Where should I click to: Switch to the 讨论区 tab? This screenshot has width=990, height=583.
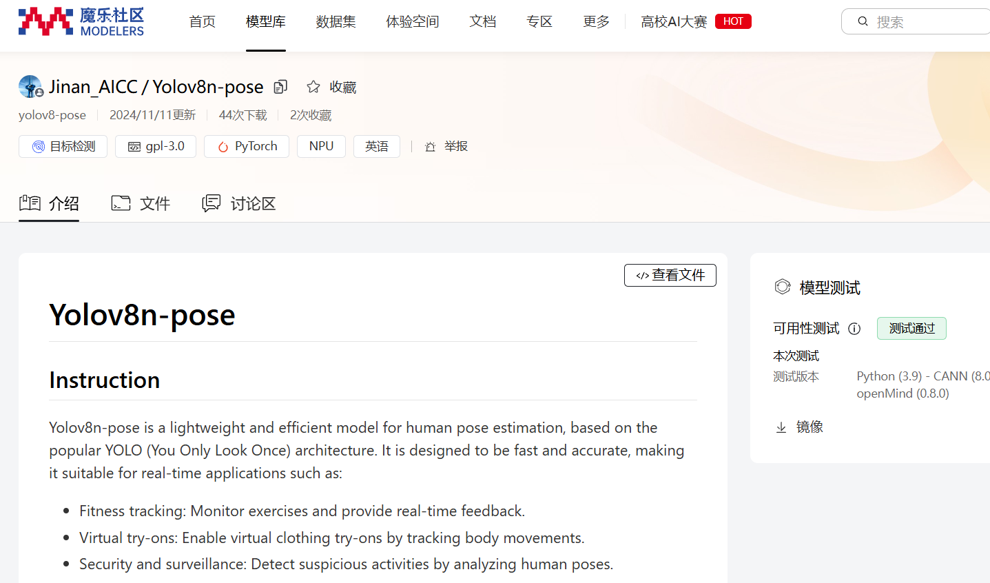coord(238,203)
